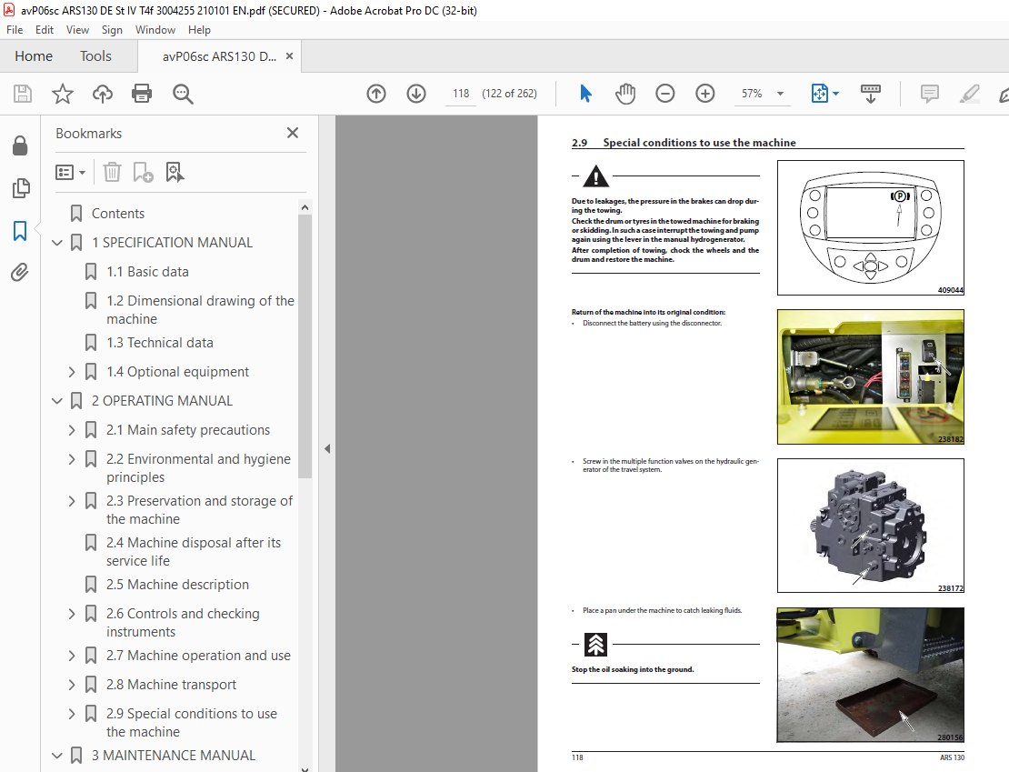Expand 2.2 Environmental and hygiene principles
Screen dimensions: 1009x772
click(72, 459)
